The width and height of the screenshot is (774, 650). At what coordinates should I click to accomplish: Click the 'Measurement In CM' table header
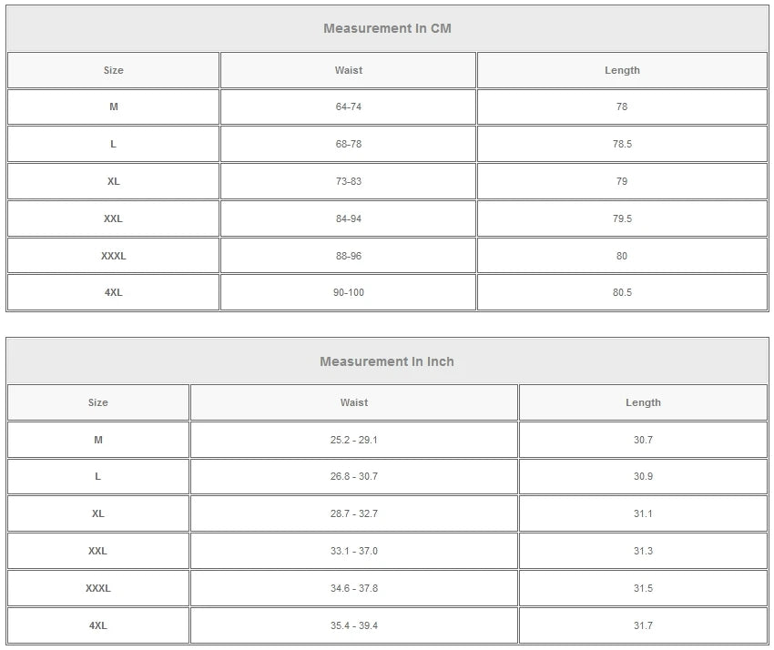point(387,28)
